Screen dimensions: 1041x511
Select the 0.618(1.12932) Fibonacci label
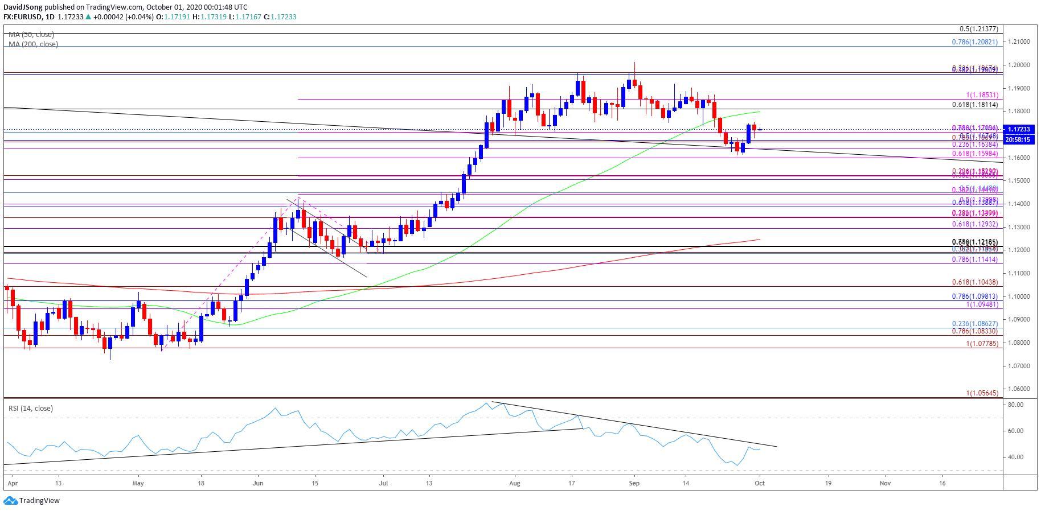tap(975, 224)
